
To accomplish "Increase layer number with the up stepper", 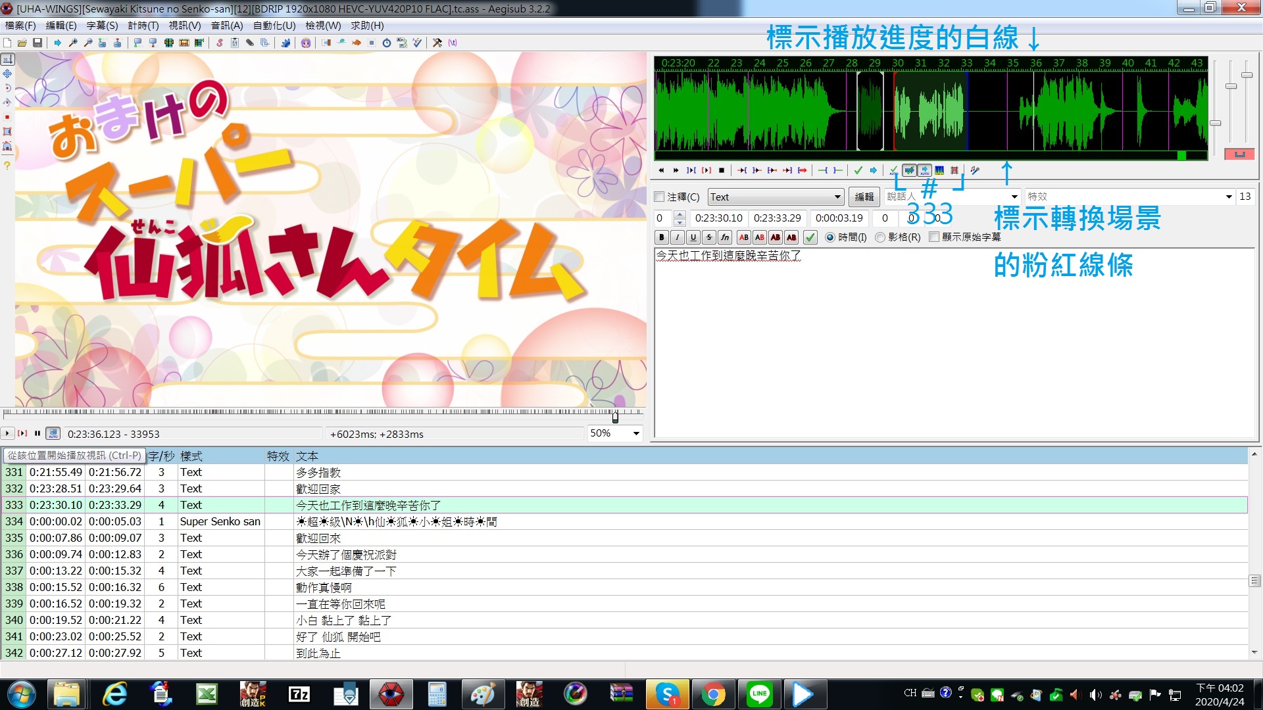I will coord(680,214).
